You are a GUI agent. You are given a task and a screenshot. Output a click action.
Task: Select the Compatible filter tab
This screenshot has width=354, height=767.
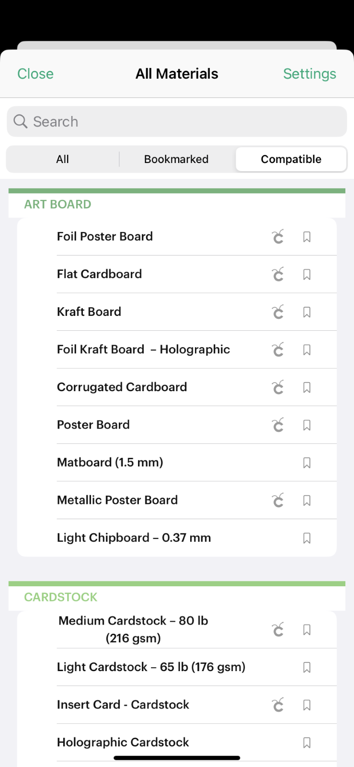tap(291, 159)
